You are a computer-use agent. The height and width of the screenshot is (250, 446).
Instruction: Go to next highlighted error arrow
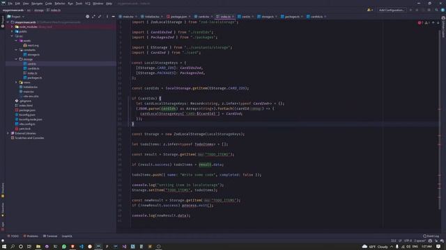tap(438, 23)
